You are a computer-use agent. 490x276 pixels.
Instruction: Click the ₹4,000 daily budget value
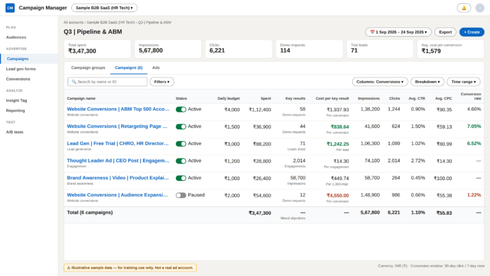(x=232, y=109)
